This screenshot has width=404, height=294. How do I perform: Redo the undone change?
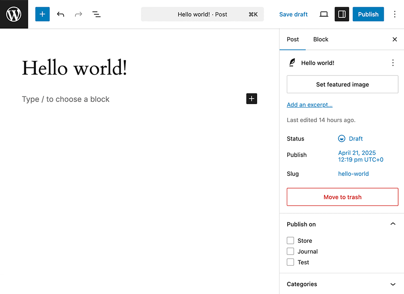78,14
